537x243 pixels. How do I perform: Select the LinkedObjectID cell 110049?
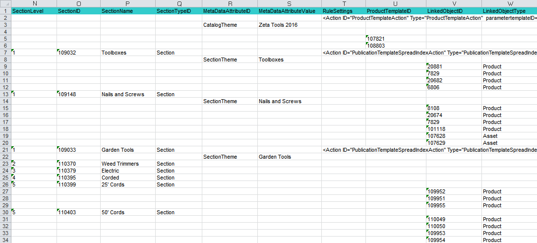(x=454, y=219)
